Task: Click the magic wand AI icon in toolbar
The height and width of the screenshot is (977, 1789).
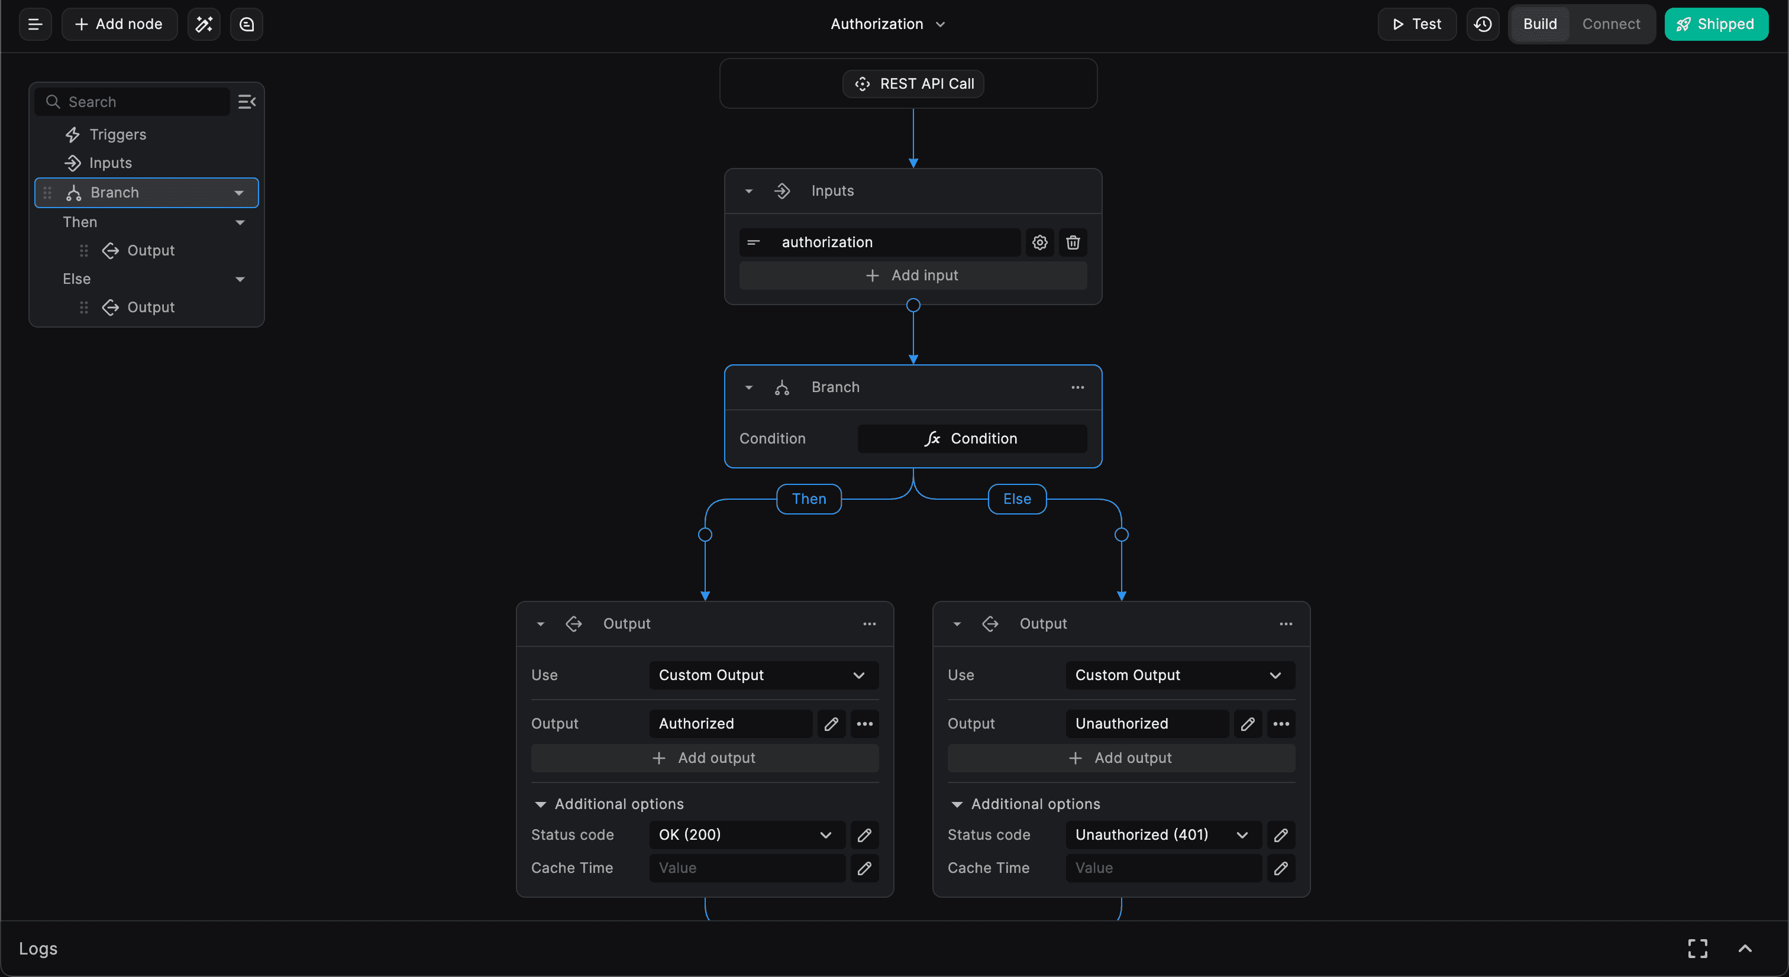Action: (204, 23)
